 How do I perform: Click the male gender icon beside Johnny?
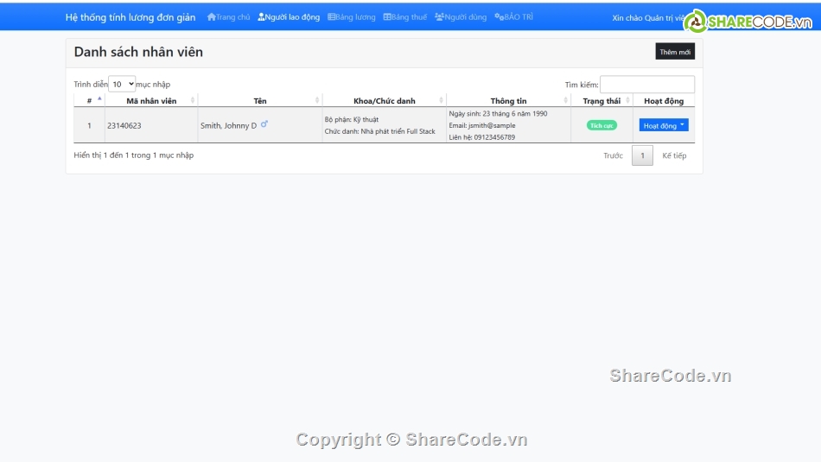pyautogui.click(x=264, y=124)
